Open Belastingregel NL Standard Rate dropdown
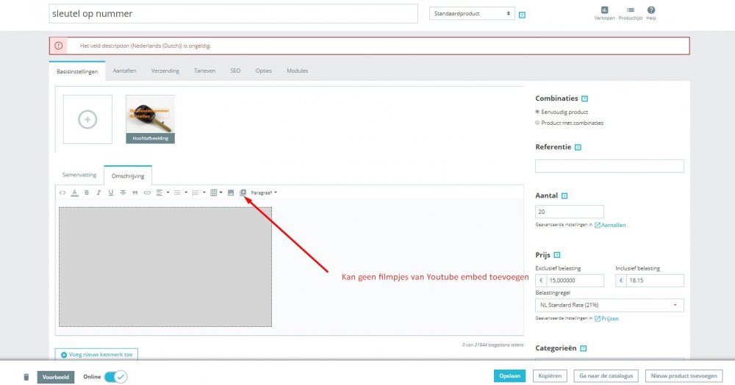Screen dimensions: 735x385 point(609,305)
